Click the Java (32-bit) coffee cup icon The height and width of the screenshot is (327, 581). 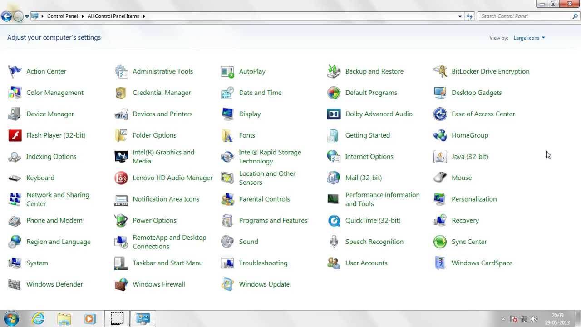(x=440, y=157)
